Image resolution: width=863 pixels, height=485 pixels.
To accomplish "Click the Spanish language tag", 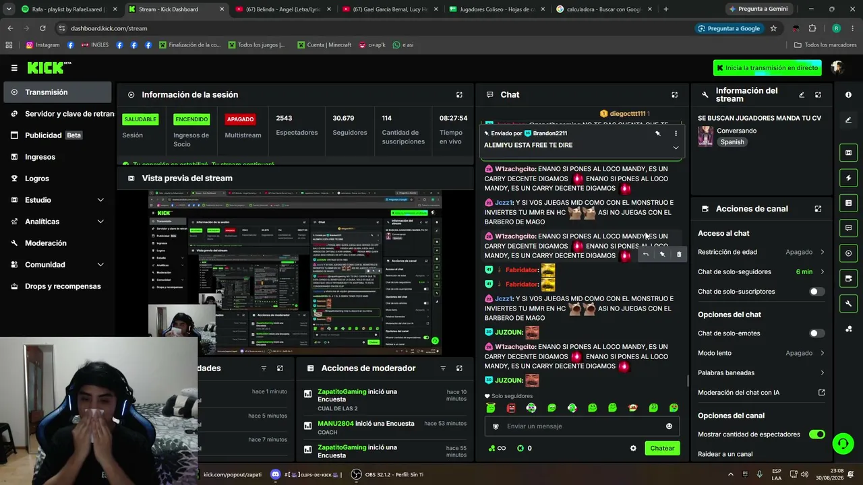I will tap(732, 142).
